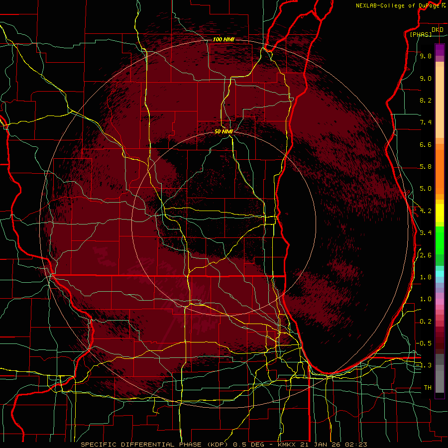This screenshot has width=448, height=448.
Task: Click the yellow band of the color scale
Action: (x=440, y=213)
